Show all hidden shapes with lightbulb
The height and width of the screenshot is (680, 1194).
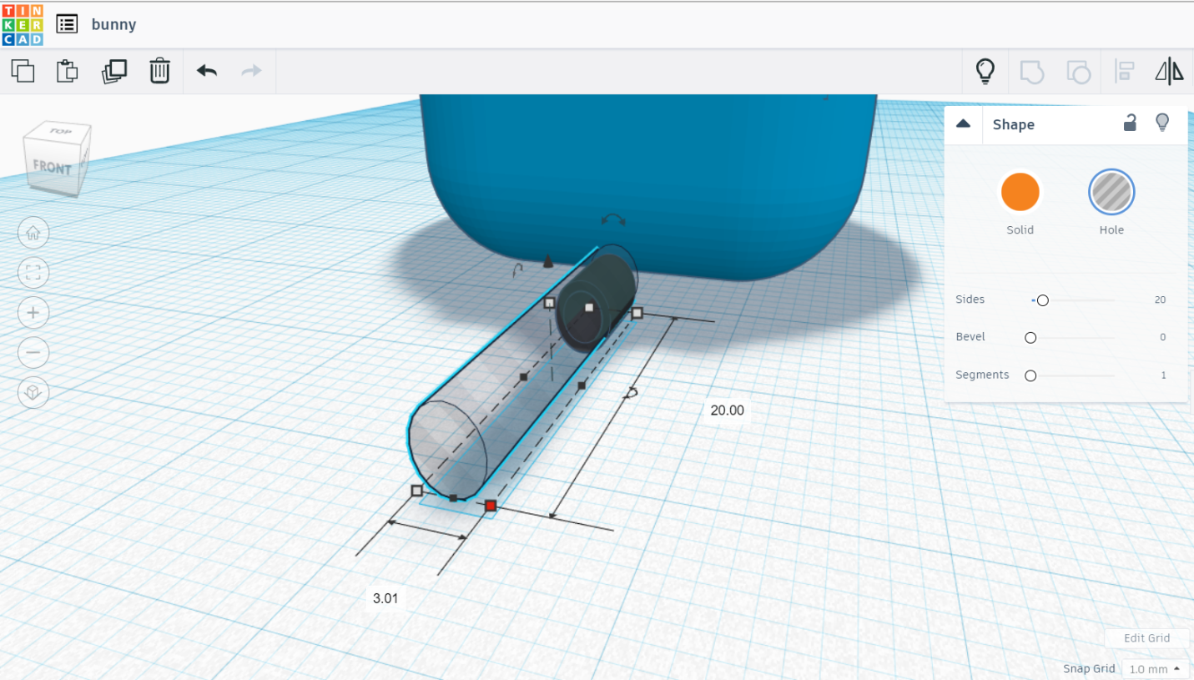[x=985, y=72]
